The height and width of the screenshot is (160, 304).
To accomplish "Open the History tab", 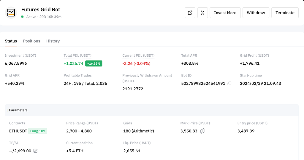I will (x=53, y=41).
